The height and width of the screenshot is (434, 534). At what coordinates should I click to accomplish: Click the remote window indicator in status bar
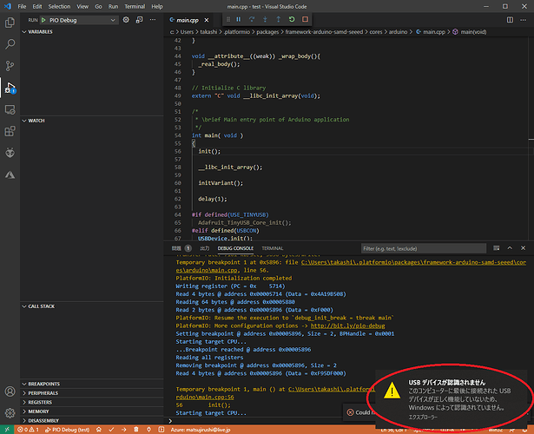7,430
